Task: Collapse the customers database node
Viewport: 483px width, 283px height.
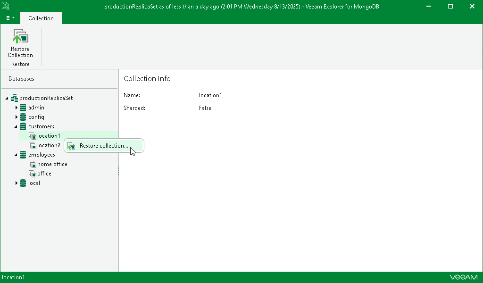Action: (x=16, y=126)
